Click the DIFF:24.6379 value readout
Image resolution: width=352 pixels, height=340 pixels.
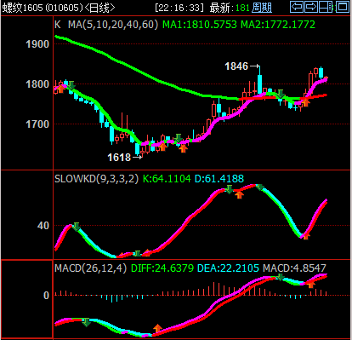click(x=162, y=268)
